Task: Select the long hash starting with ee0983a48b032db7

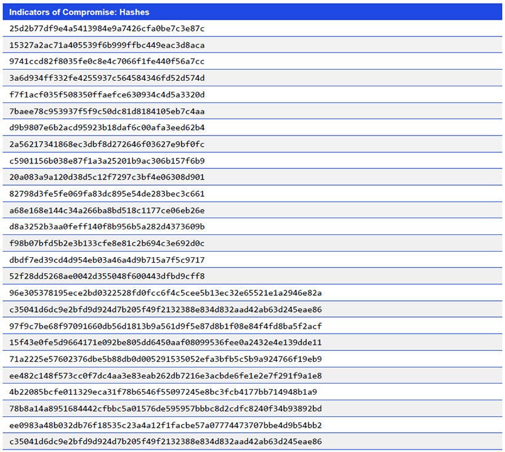Action: coord(166,425)
